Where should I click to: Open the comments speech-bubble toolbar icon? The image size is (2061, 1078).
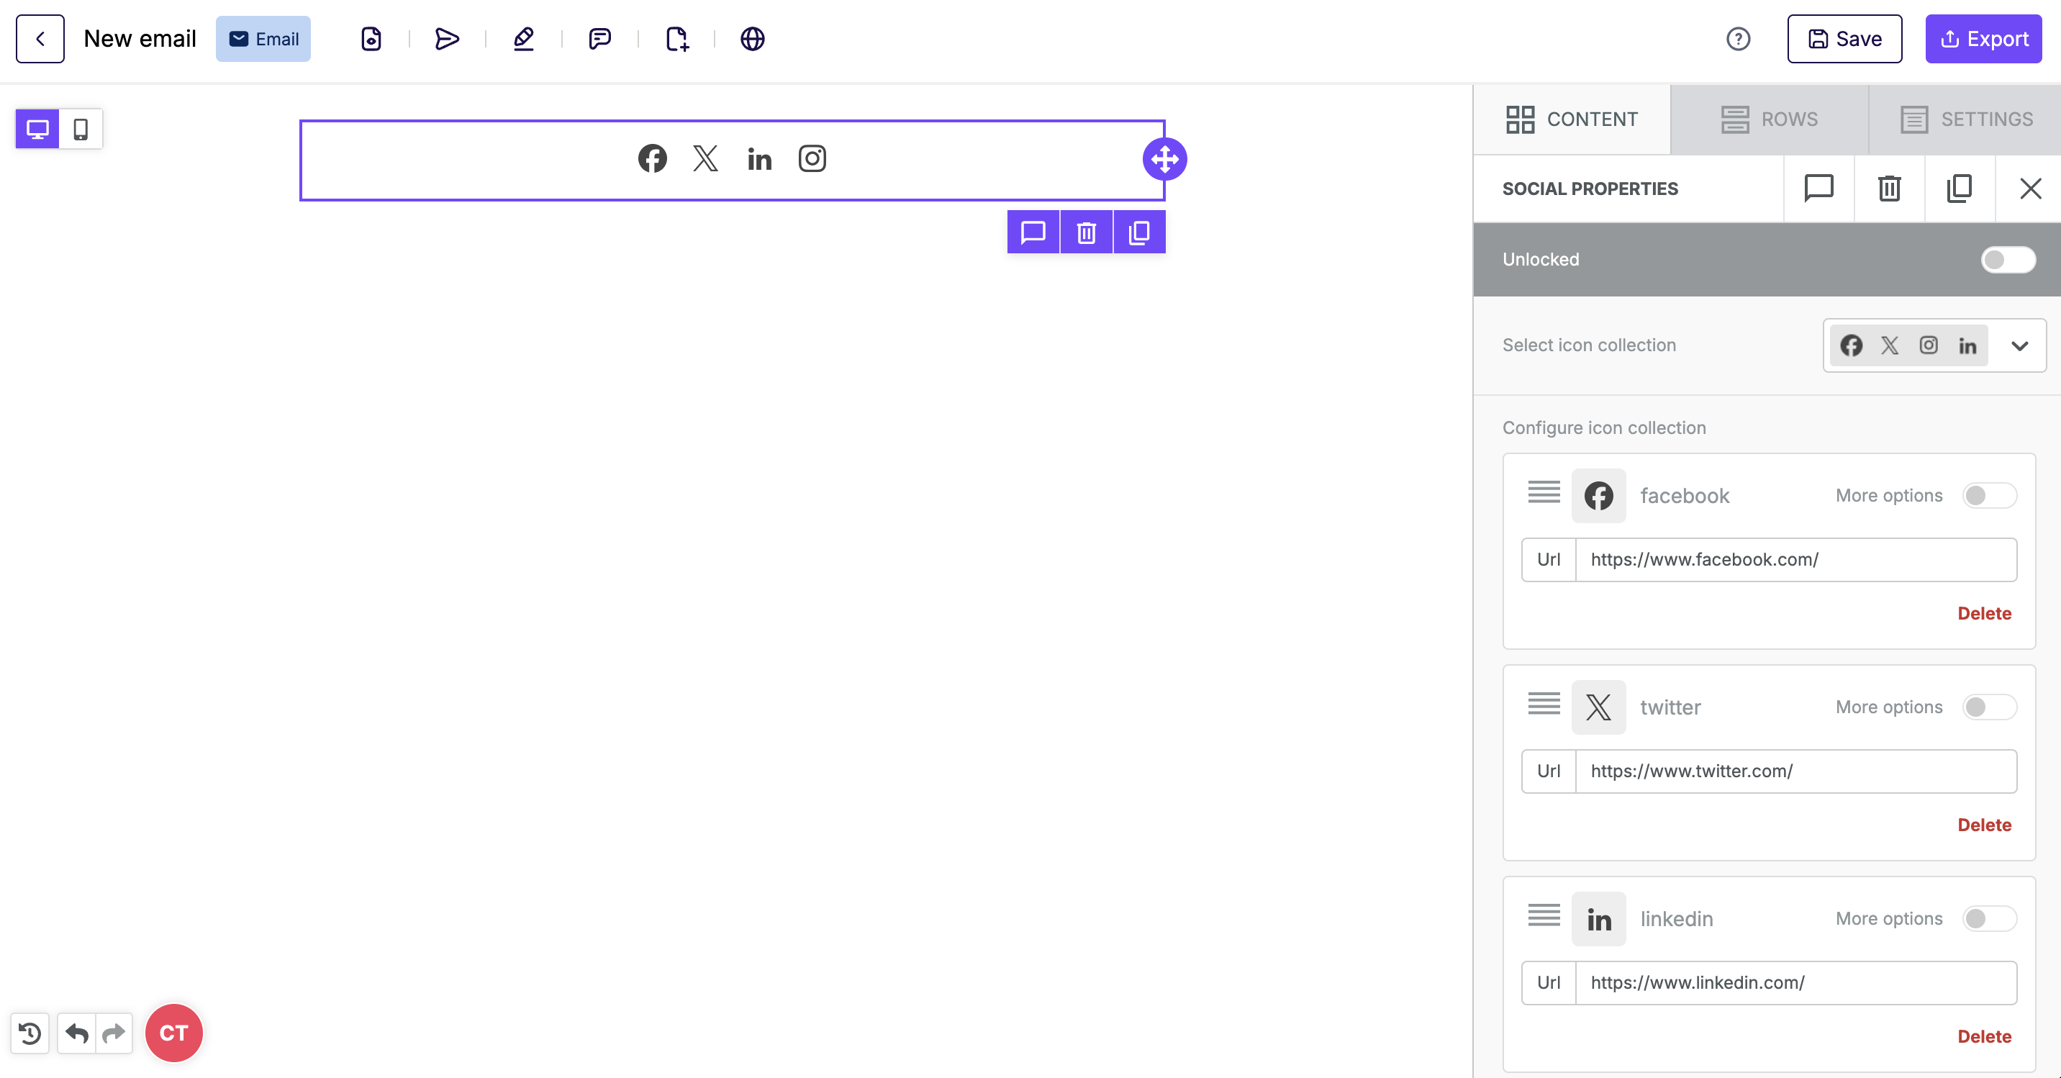(599, 38)
